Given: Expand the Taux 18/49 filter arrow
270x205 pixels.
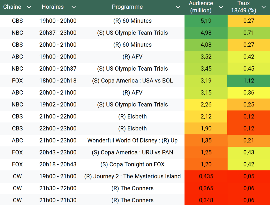Looking at the screenshot, I should (263, 7).
